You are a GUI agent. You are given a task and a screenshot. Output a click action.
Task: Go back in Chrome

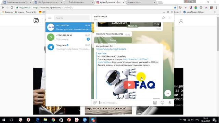point(3,8)
